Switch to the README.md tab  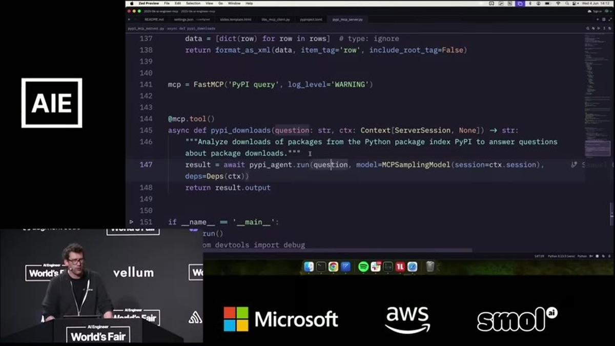pyautogui.click(x=154, y=19)
